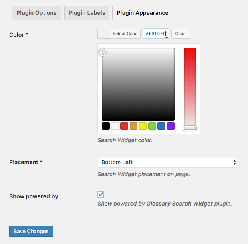The width and height of the screenshot is (248, 244).
Task: Choose the orange palette swatch
Action: coord(134,126)
